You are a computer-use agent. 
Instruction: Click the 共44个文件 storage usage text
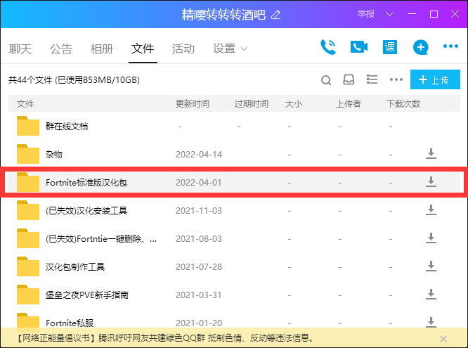pyautogui.click(x=74, y=79)
